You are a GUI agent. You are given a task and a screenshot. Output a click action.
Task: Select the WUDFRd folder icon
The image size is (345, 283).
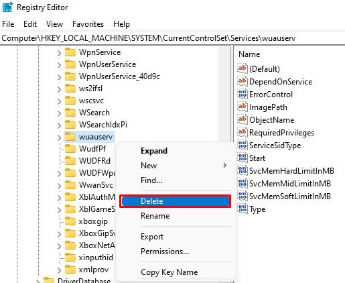[70, 161]
